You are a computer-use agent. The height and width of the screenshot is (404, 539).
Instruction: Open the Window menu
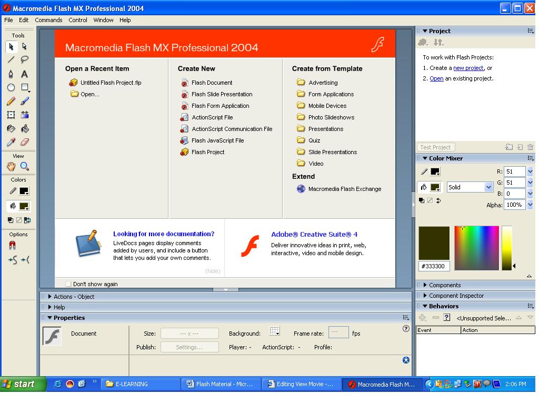(103, 20)
